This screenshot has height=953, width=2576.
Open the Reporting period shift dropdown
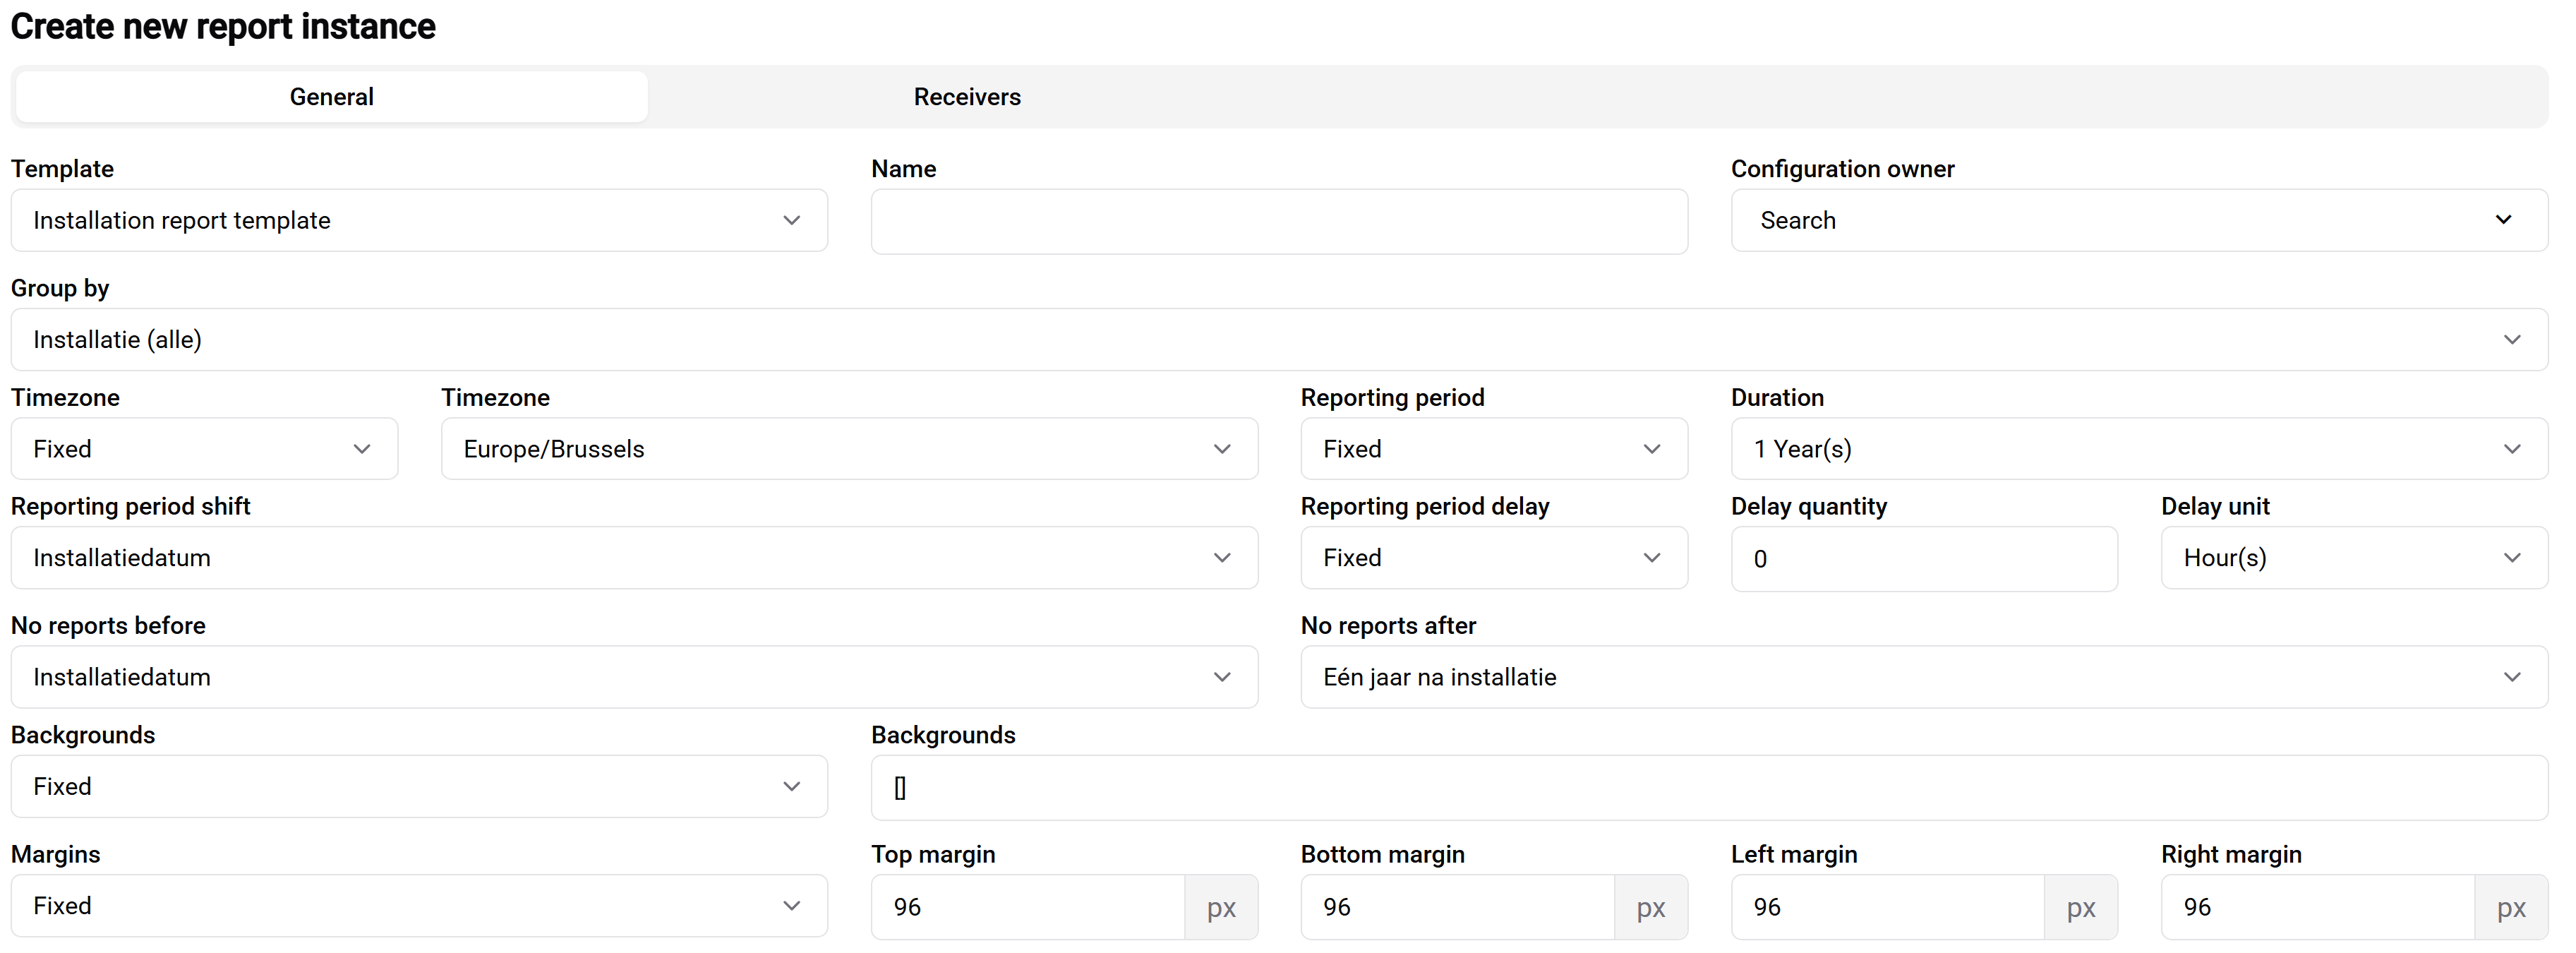tap(633, 558)
